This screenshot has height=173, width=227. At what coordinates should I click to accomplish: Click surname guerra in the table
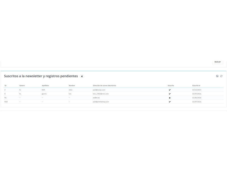tap(44, 94)
